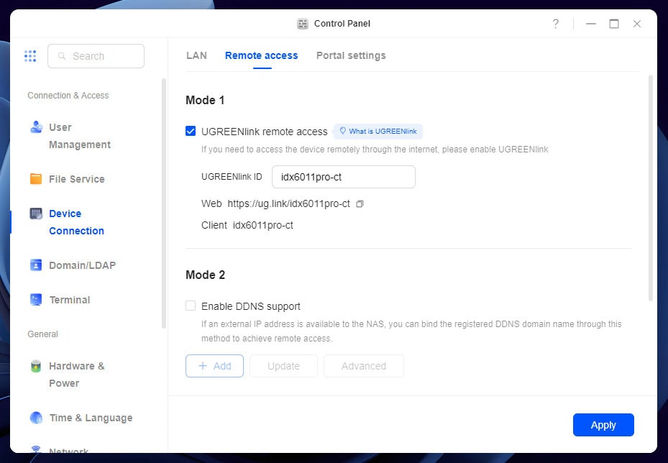
Task: Click the Apply button
Action: [603, 425]
